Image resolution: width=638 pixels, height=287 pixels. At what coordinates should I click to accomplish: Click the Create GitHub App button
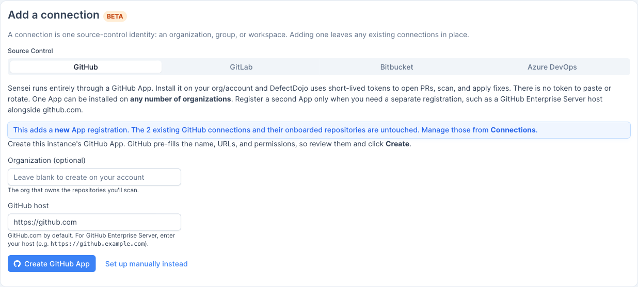pyautogui.click(x=52, y=263)
